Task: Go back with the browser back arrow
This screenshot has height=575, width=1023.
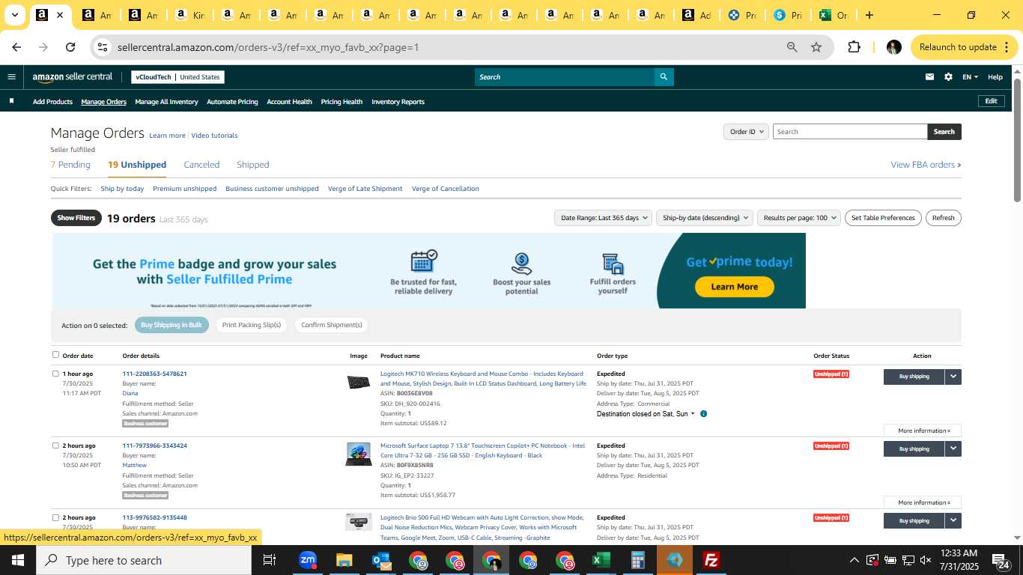Action: [16, 47]
